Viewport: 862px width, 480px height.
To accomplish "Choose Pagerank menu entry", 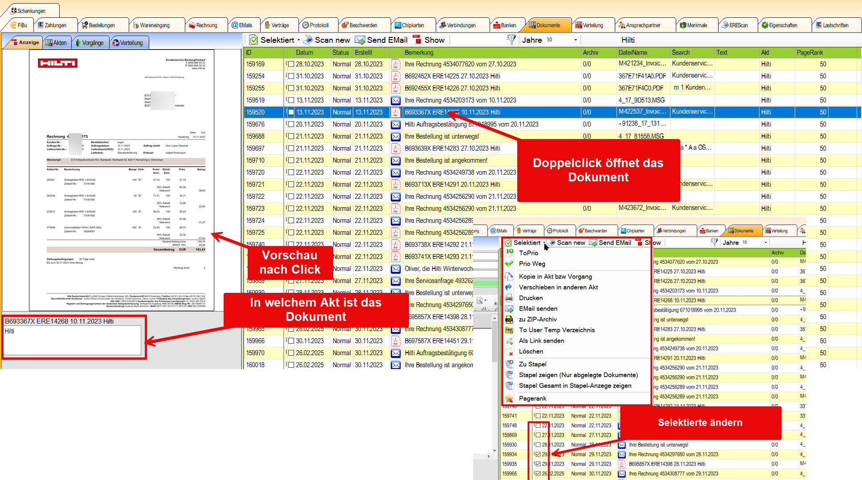I will [x=532, y=398].
